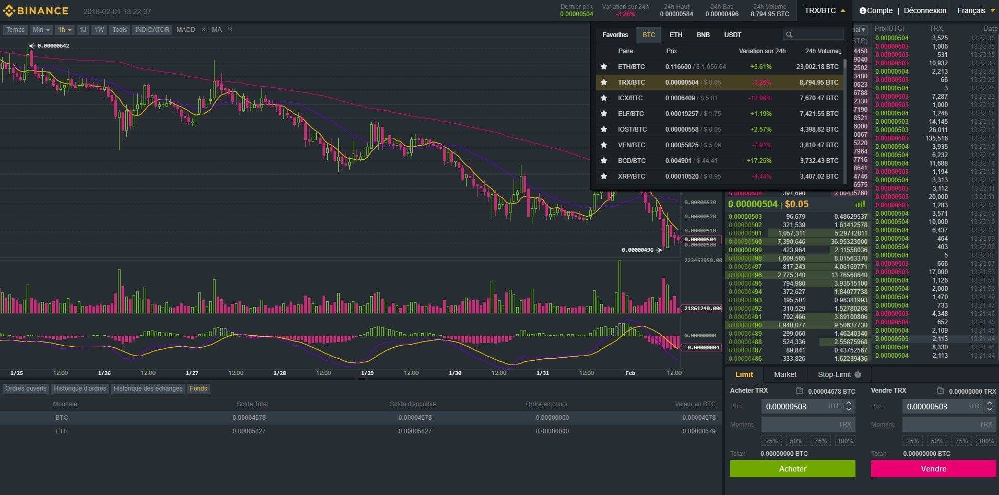This screenshot has width=999, height=495.
Task: Click the pair search input field
Action: coord(813,34)
